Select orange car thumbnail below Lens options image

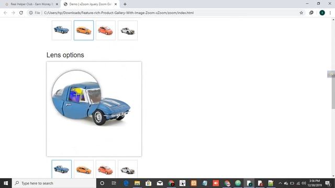coord(84,169)
